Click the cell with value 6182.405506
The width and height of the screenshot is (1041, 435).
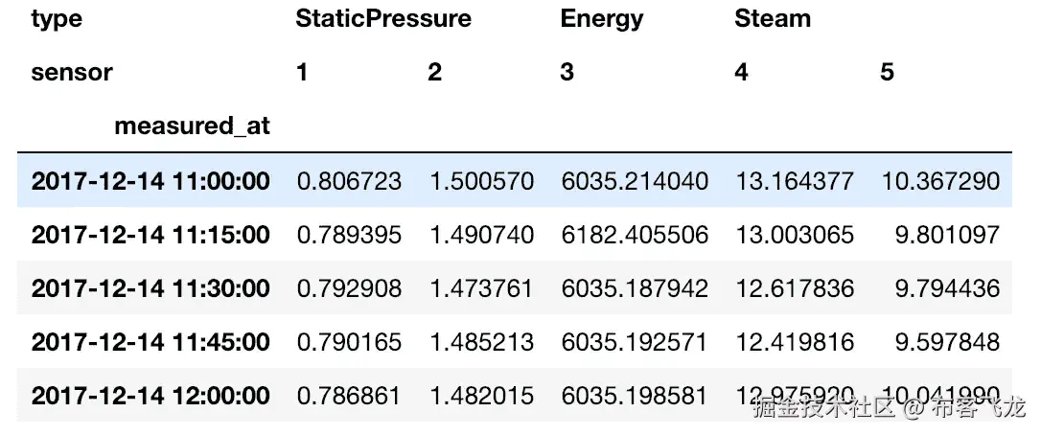click(x=635, y=235)
